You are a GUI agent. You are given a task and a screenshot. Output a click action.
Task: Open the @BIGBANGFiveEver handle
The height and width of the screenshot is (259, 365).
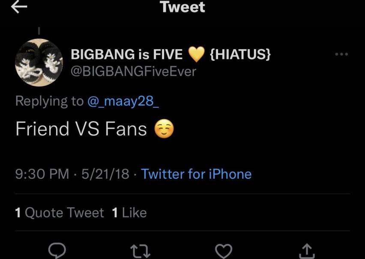click(x=133, y=71)
